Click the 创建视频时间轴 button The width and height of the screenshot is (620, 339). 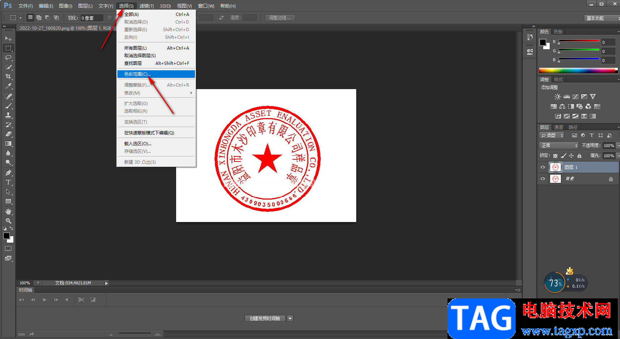point(265,319)
